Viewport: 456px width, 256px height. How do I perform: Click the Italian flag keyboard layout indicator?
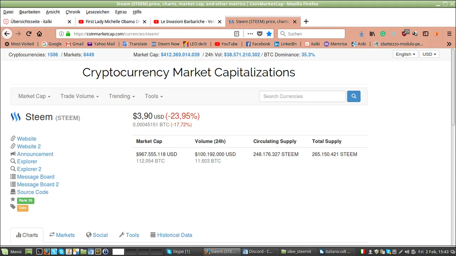362,252
